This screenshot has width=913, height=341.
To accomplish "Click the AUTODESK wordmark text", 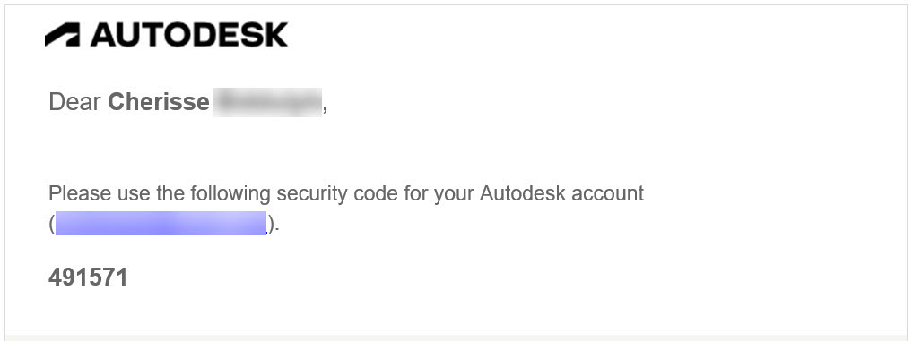I will click(x=189, y=35).
